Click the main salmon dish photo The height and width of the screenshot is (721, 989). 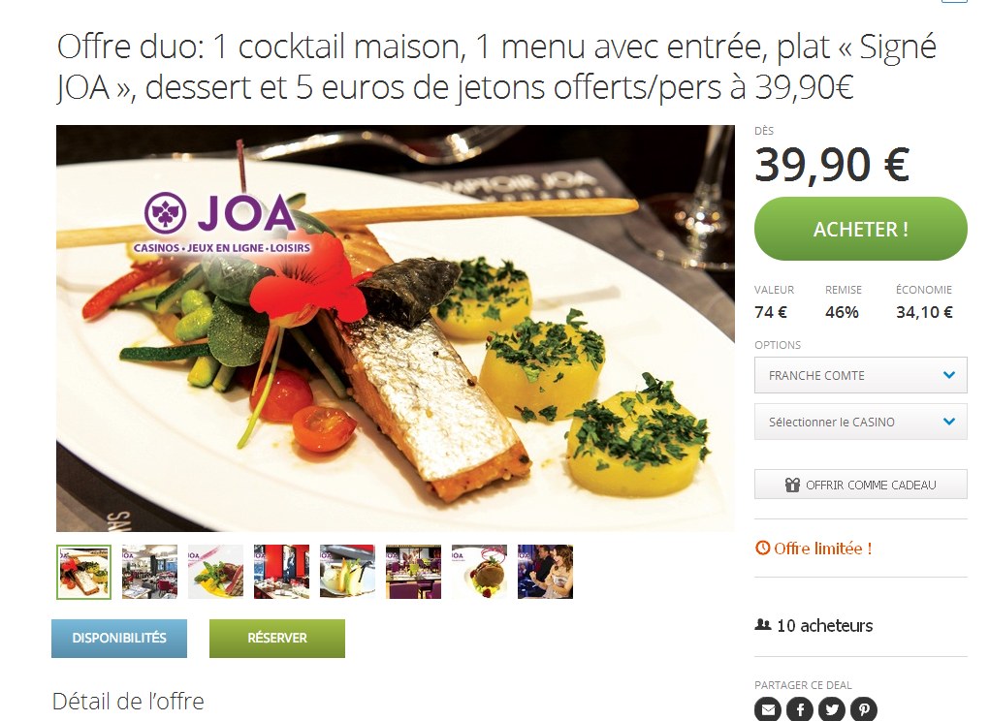coord(396,329)
